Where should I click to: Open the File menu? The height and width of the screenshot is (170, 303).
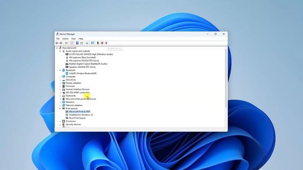pyautogui.click(x=58, y=39)
